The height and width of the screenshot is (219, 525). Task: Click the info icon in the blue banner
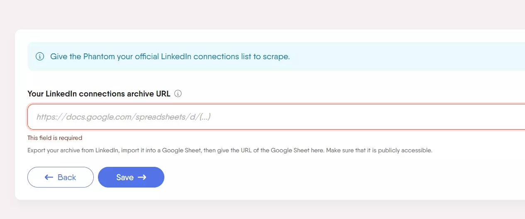click(x=40, y=57)
